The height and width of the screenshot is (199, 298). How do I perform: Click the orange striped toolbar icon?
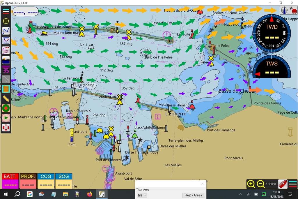coord(6,89)
